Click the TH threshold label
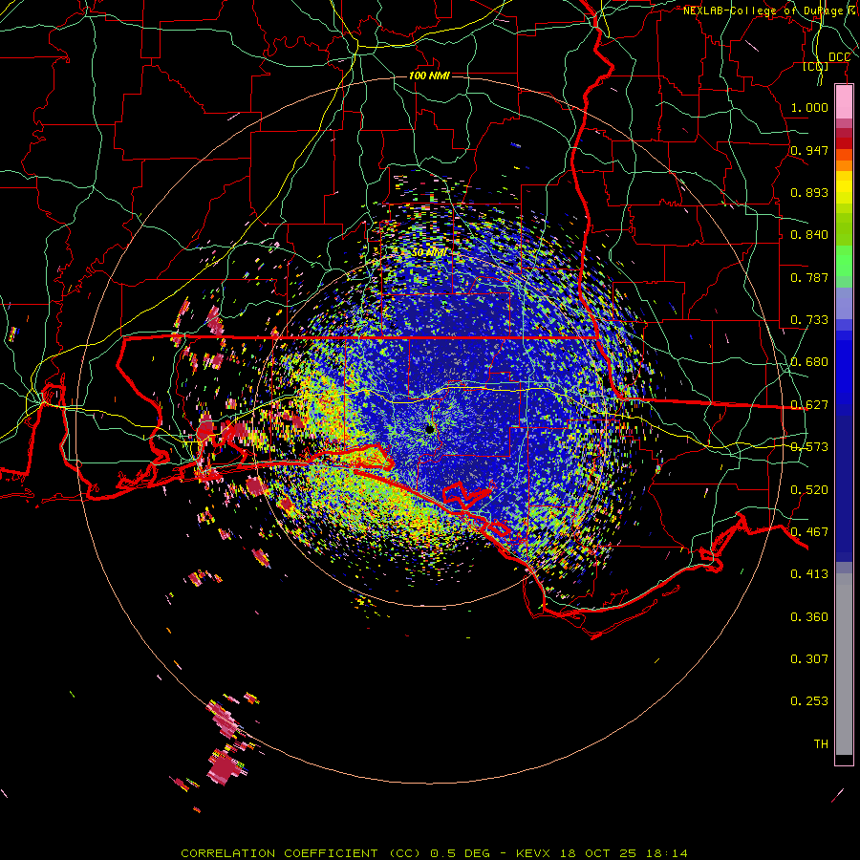The width and height of the screenshot is (860, 860). (821, 744)
